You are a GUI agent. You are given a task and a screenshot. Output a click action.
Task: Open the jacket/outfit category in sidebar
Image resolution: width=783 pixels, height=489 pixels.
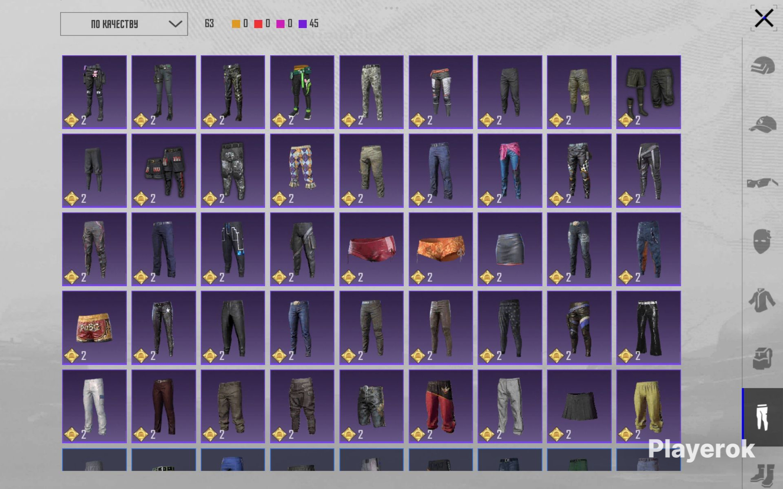762,300
